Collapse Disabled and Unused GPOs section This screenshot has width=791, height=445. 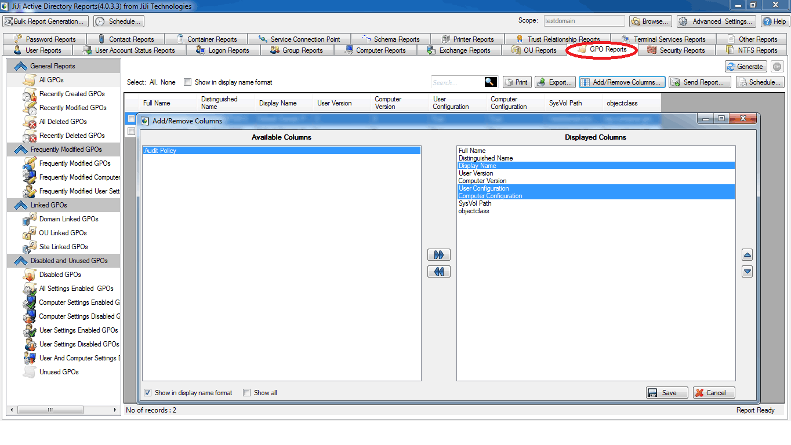[21, 261]
